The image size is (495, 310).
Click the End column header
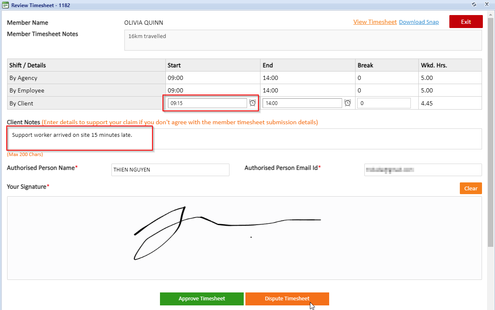(268, 65)
